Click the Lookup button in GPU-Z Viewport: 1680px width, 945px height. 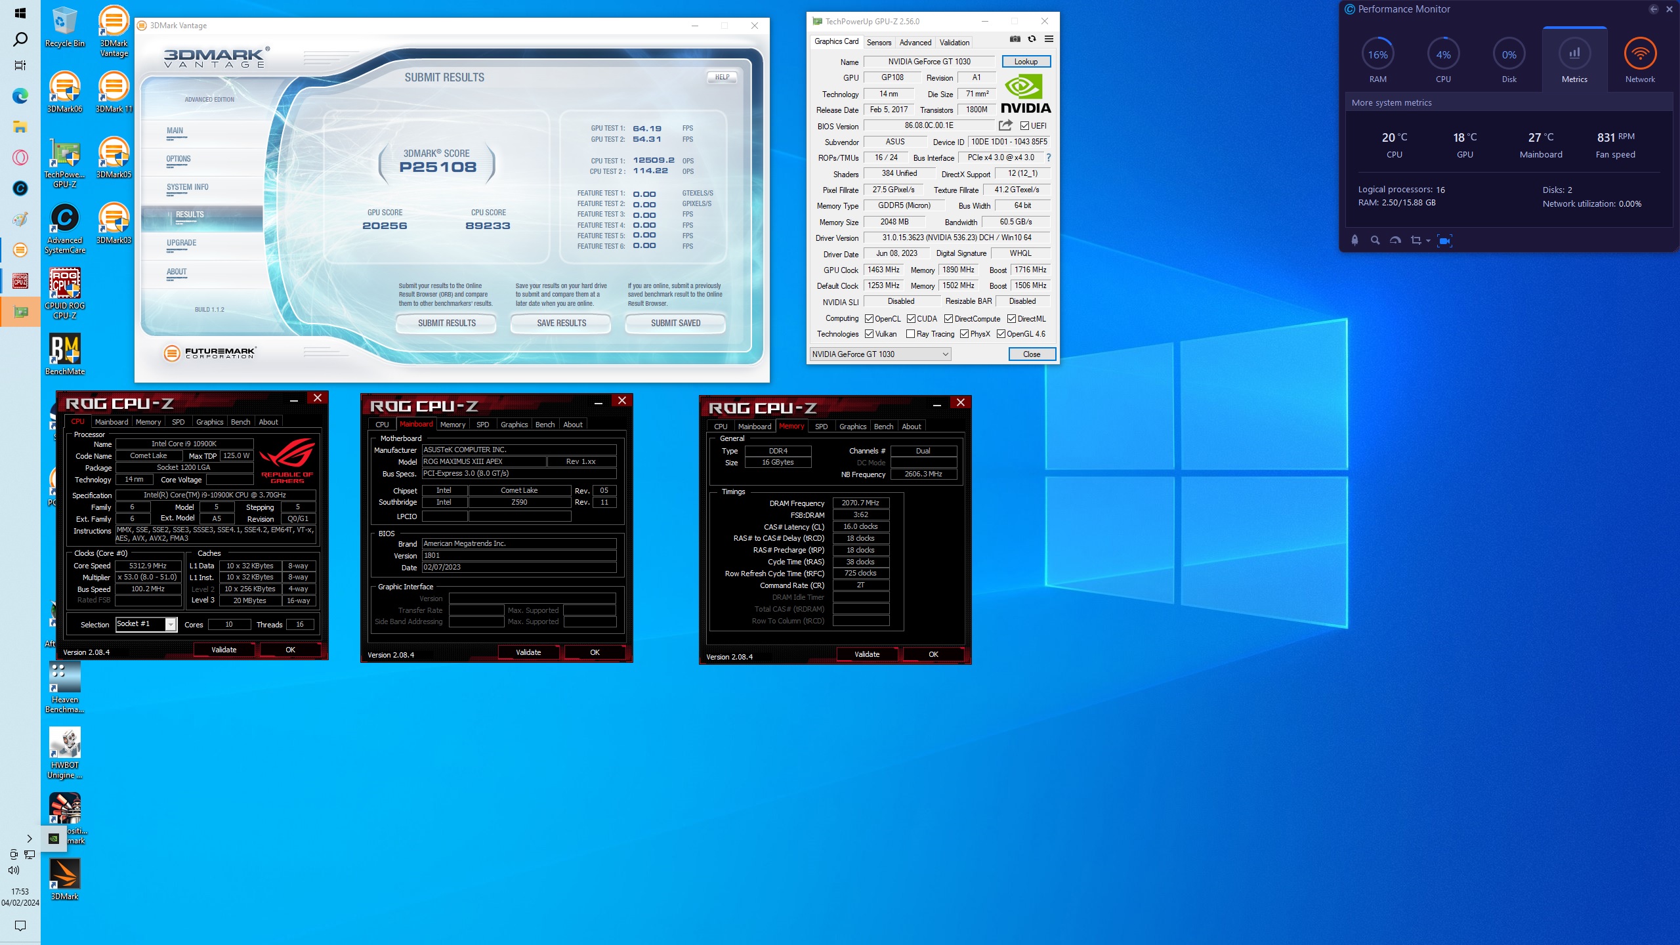pyautogui.click(x=1026, y=61)
